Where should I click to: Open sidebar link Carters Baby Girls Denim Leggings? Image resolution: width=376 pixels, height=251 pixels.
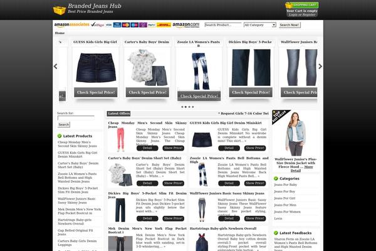pos(77,243)
